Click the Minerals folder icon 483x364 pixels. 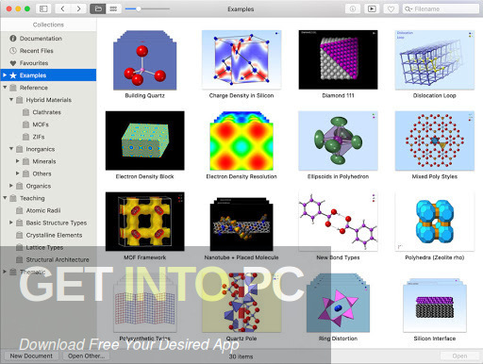coord(25,161)
